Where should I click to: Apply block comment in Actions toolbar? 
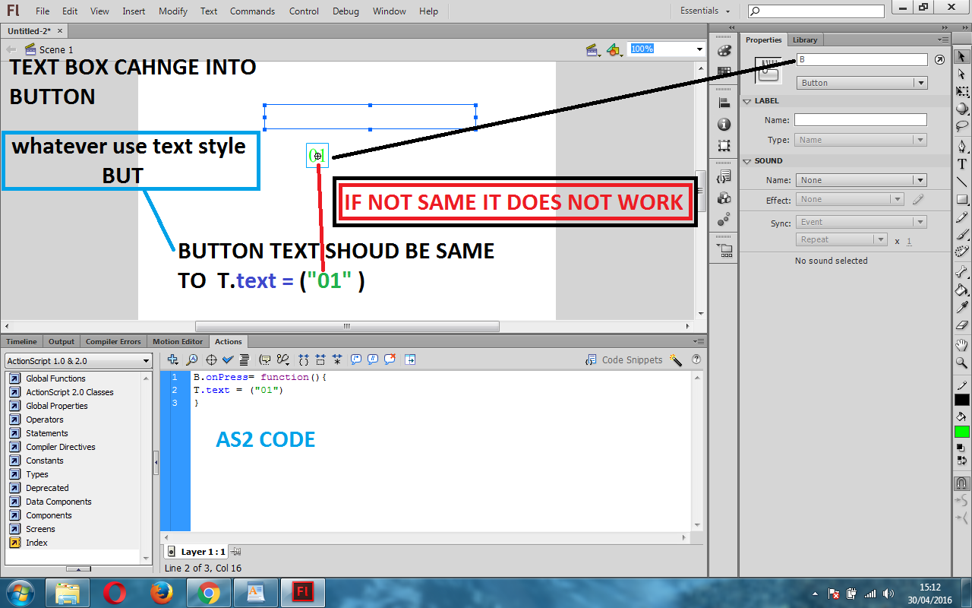pos(355,359)
